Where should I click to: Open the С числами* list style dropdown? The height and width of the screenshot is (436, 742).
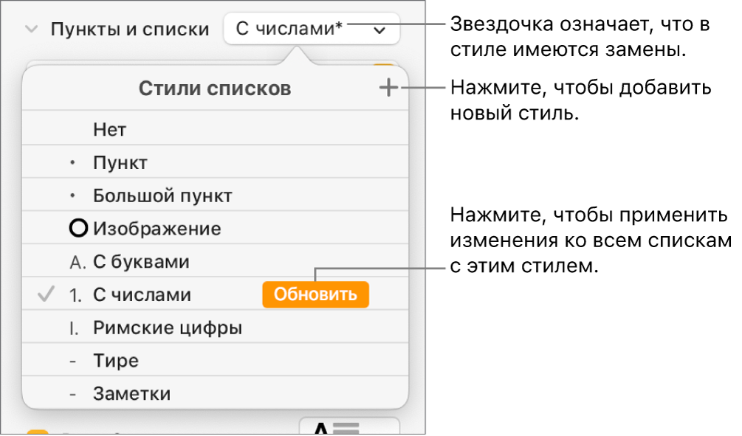click(x=312, y=29)
